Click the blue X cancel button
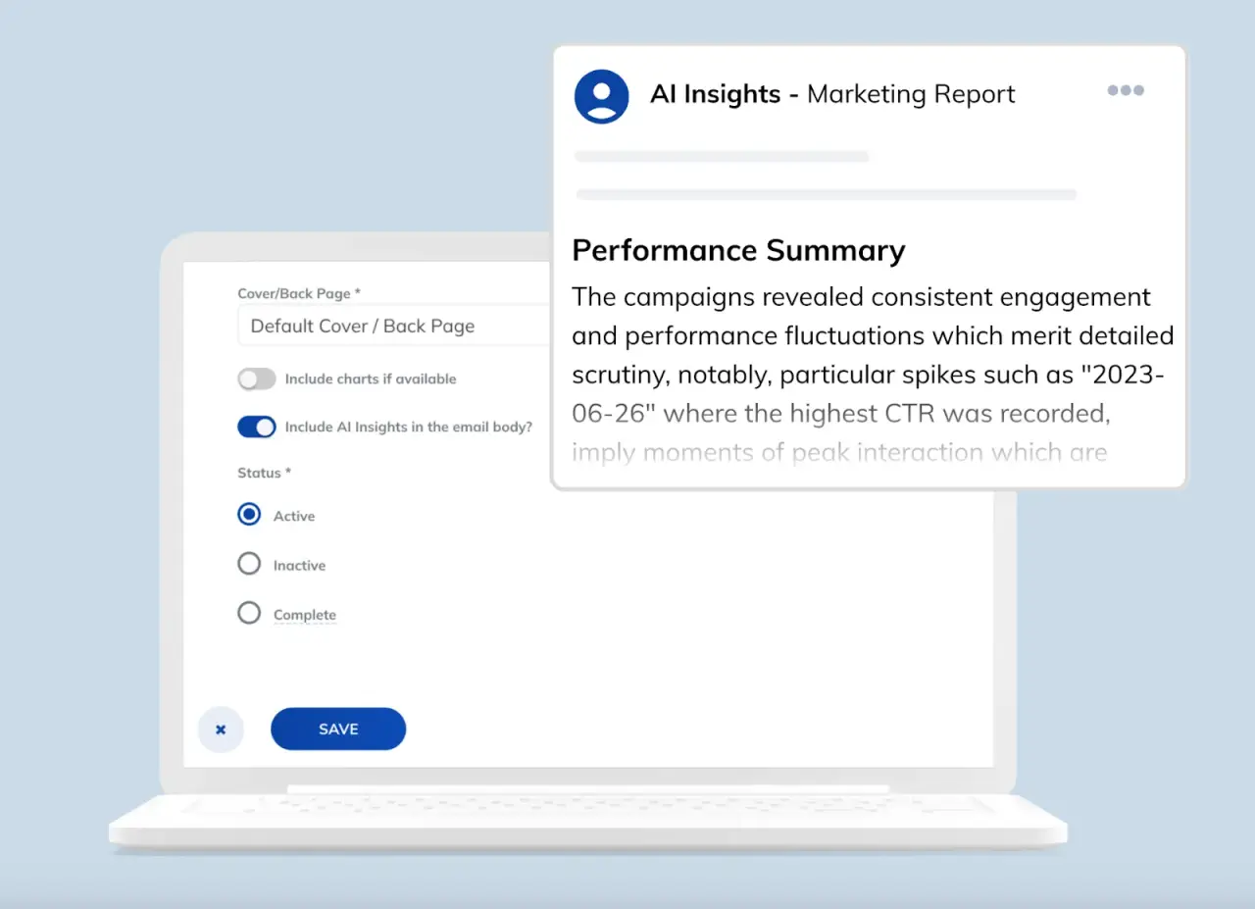 221,730
